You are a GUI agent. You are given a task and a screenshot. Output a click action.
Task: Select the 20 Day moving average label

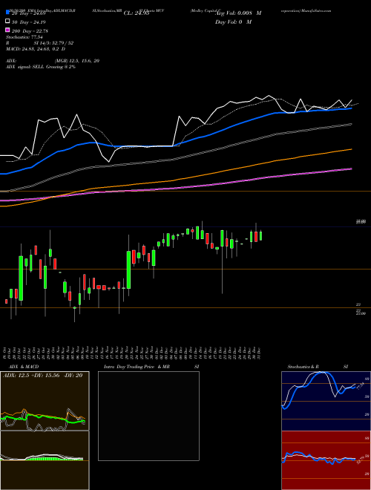(30, 13)
